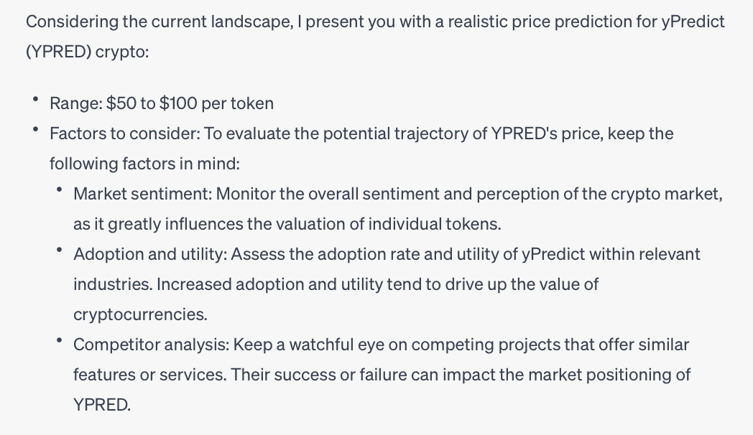This screenshot has width=753, height=435.
Task: Click the 'Competitor analysis' bullet heading
Action: [x=152, y=345]
